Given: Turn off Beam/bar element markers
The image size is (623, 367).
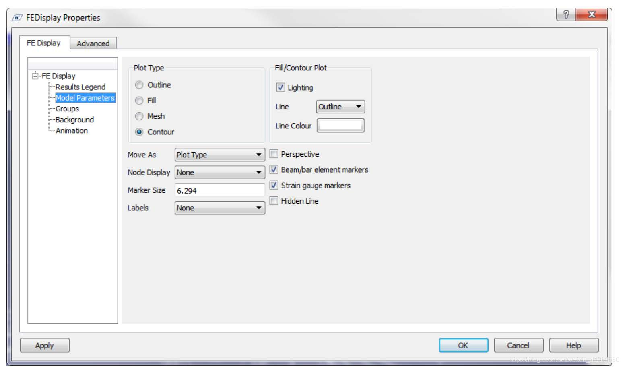Looking at the screenshot, I should (x=274, y=169).
